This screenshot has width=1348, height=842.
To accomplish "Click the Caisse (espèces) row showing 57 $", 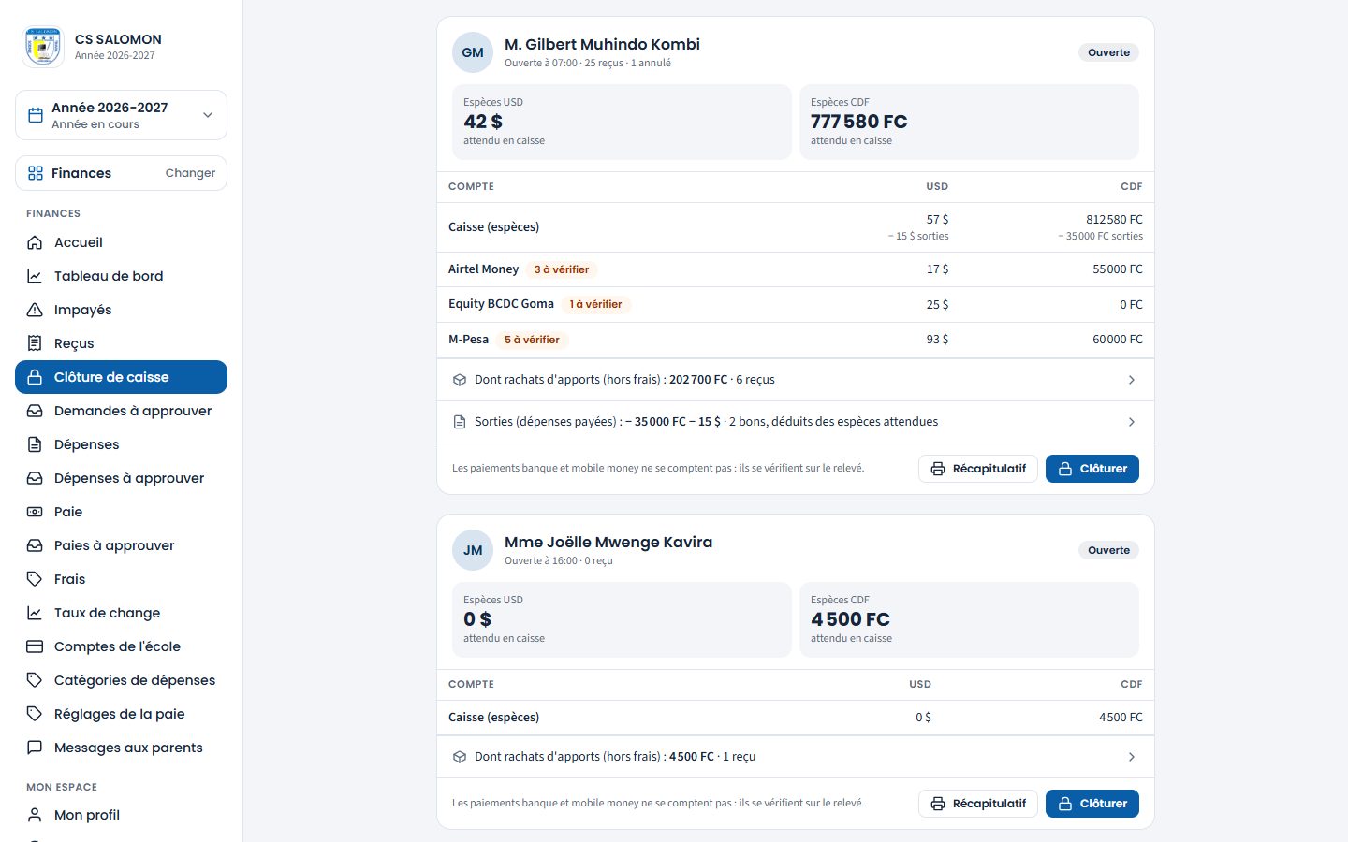I will click(796, 227).
